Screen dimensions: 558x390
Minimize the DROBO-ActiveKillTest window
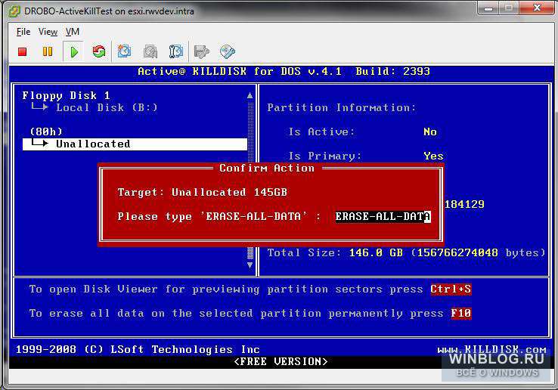click(488, 8)
